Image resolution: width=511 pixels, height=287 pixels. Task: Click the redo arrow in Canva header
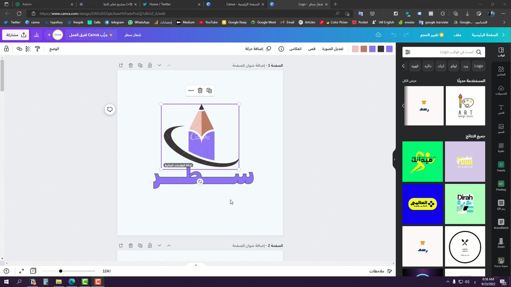click(x=406, y=34)
